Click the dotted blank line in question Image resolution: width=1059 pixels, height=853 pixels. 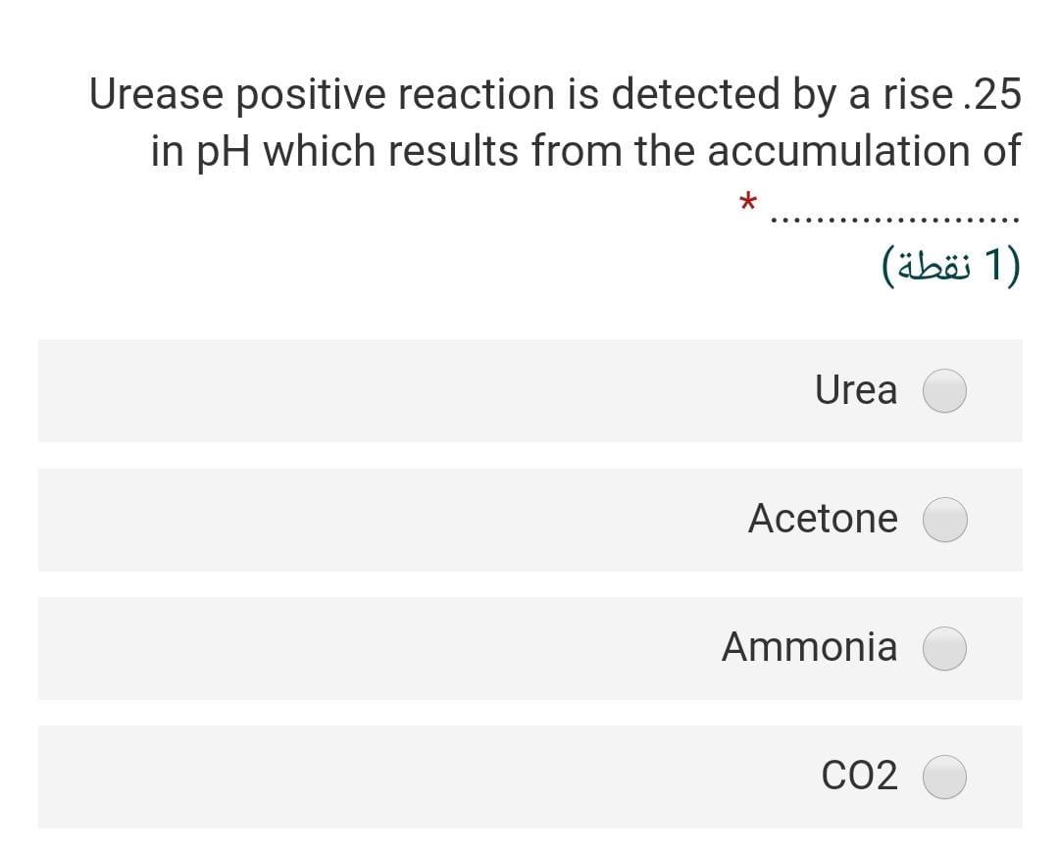coord(894,220)
